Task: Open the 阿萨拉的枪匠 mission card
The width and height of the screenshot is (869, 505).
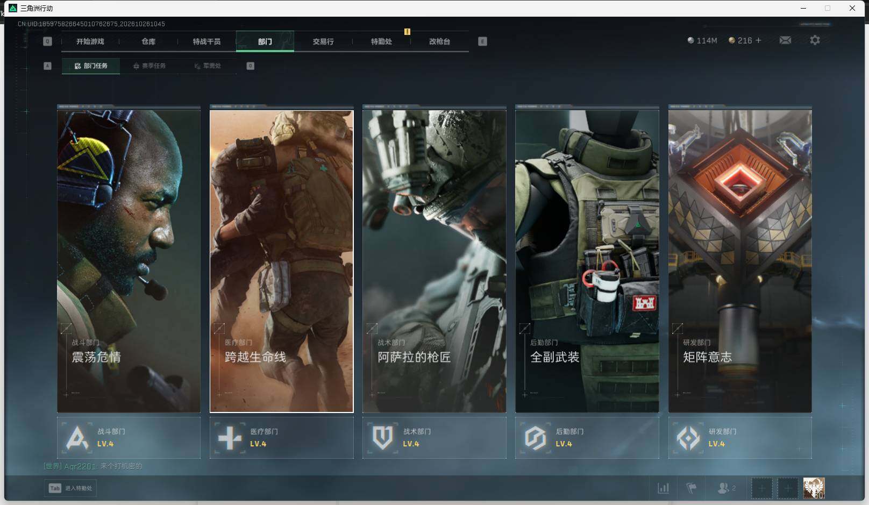Action: pos(434,261)
